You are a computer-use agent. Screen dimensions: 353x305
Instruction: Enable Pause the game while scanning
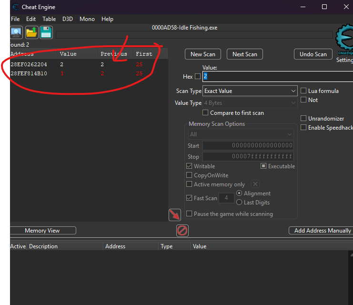(190, 214)
